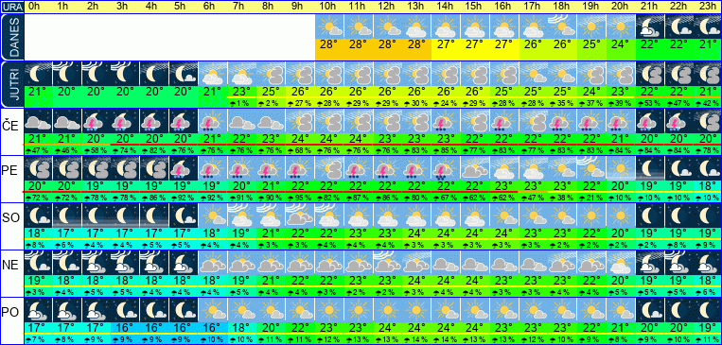Click the JUTRI 6h sunrise cloud icon
Viewport: 722px width, 345px height.
(x=212, y=73)
